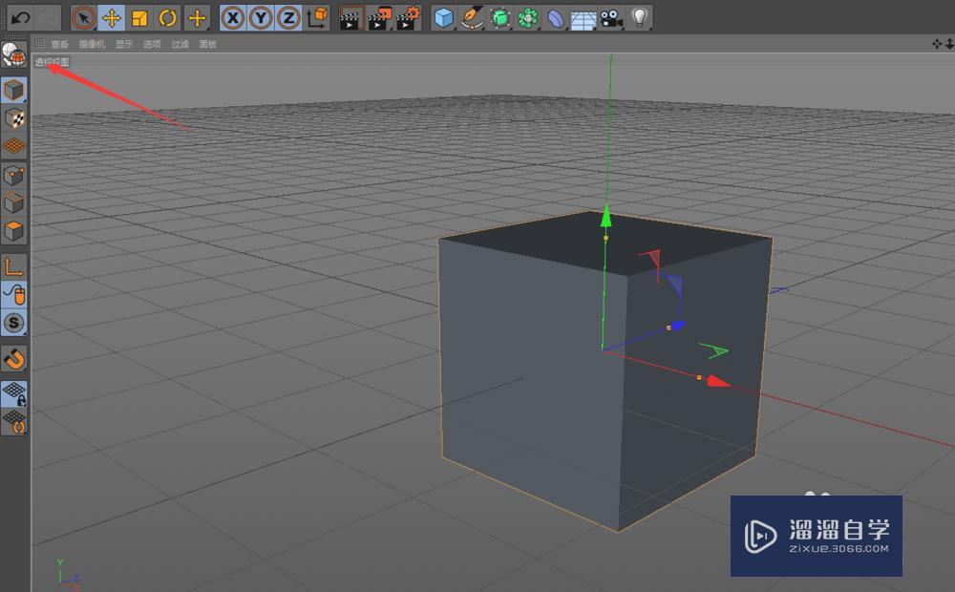Switch to Texture mode checkered cube
This screenshot has width=955, height=592.
coord(14,118)
